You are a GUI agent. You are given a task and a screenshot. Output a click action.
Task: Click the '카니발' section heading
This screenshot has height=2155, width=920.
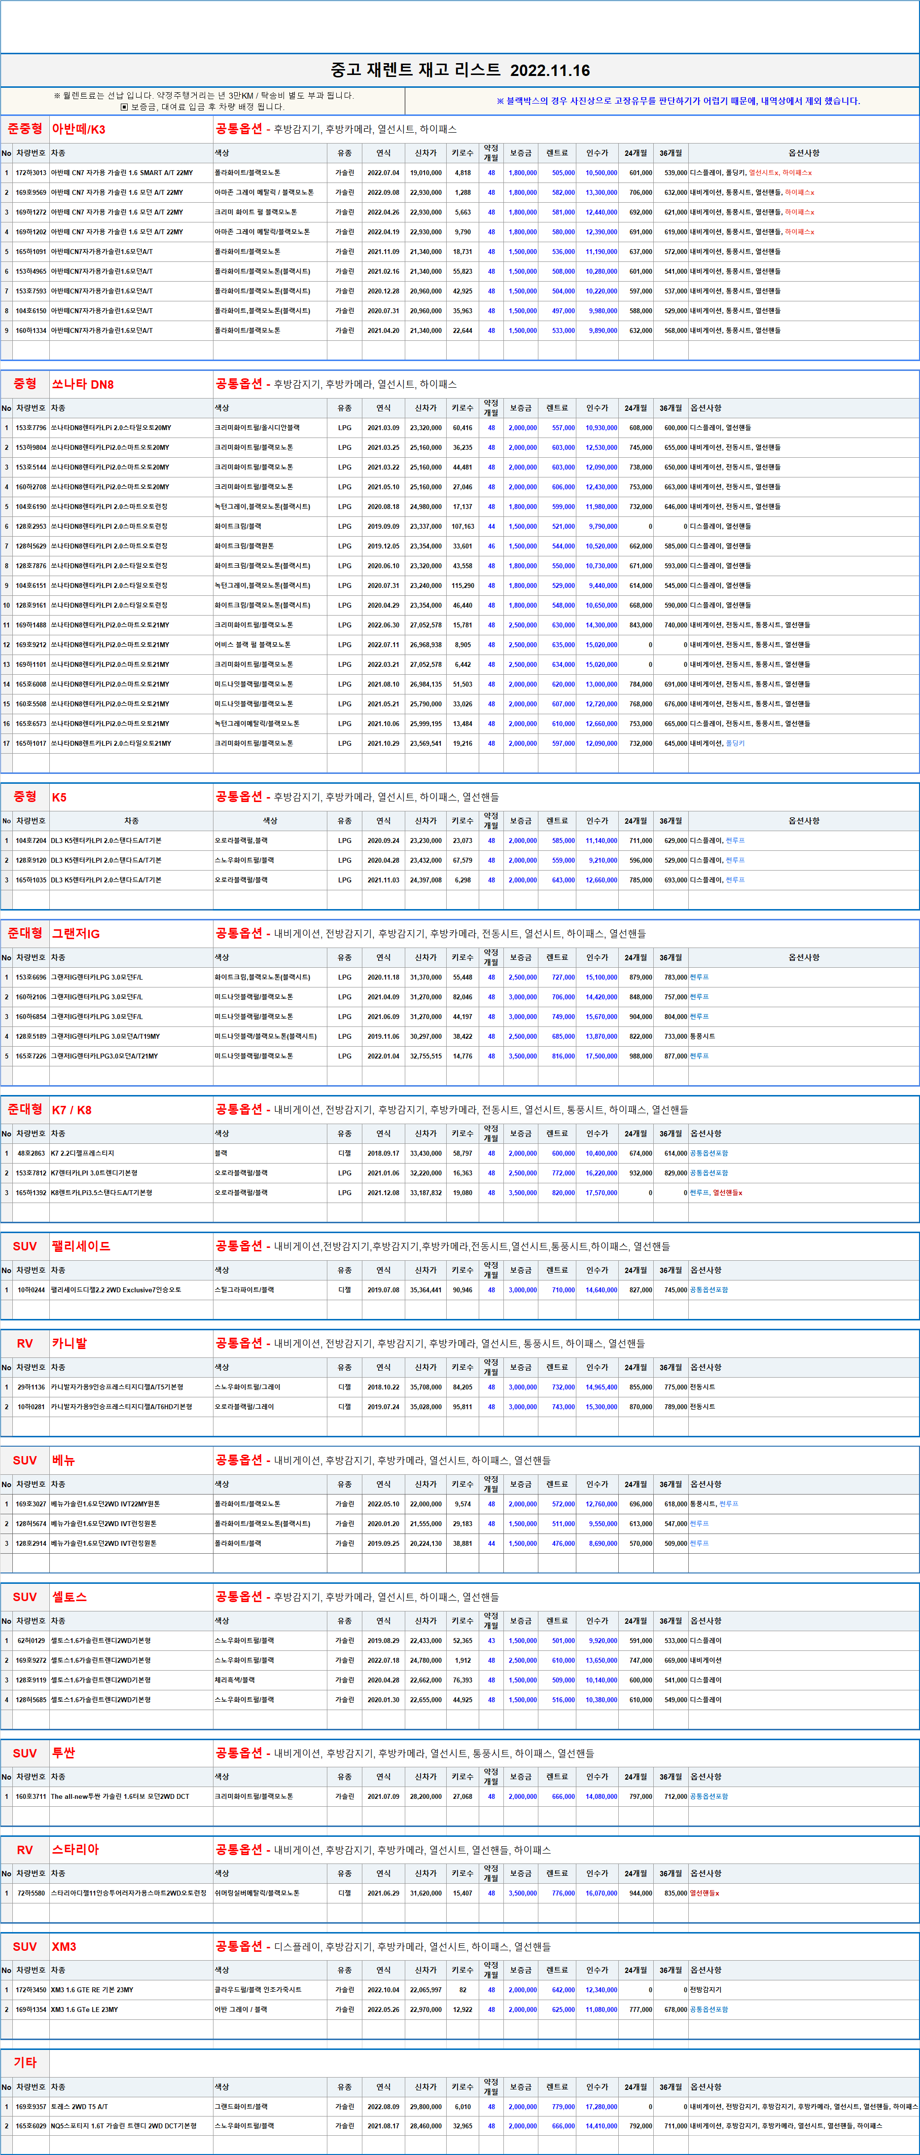(70, 1344)
